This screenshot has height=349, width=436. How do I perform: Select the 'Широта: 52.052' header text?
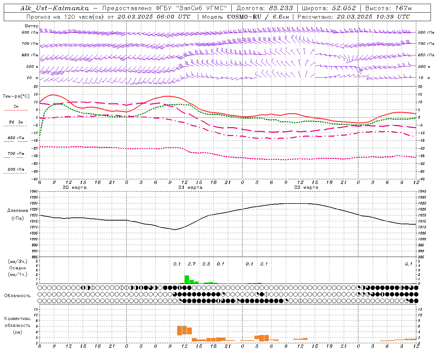click(x=329, y=8)
